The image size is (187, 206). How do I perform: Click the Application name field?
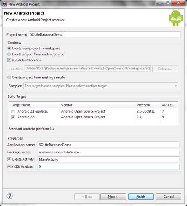coord(108,145)
